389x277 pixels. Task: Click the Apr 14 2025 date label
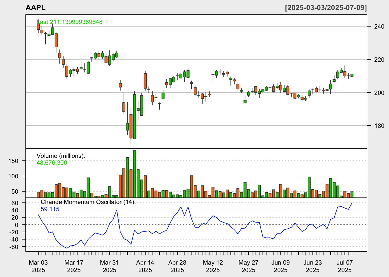point(145,266)
